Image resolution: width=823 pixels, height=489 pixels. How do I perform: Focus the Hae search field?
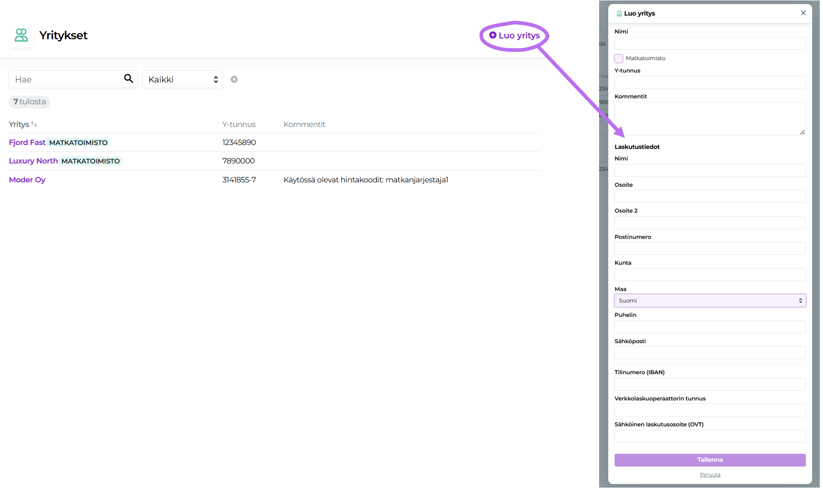pyautogui.click(x=67, y=79)
